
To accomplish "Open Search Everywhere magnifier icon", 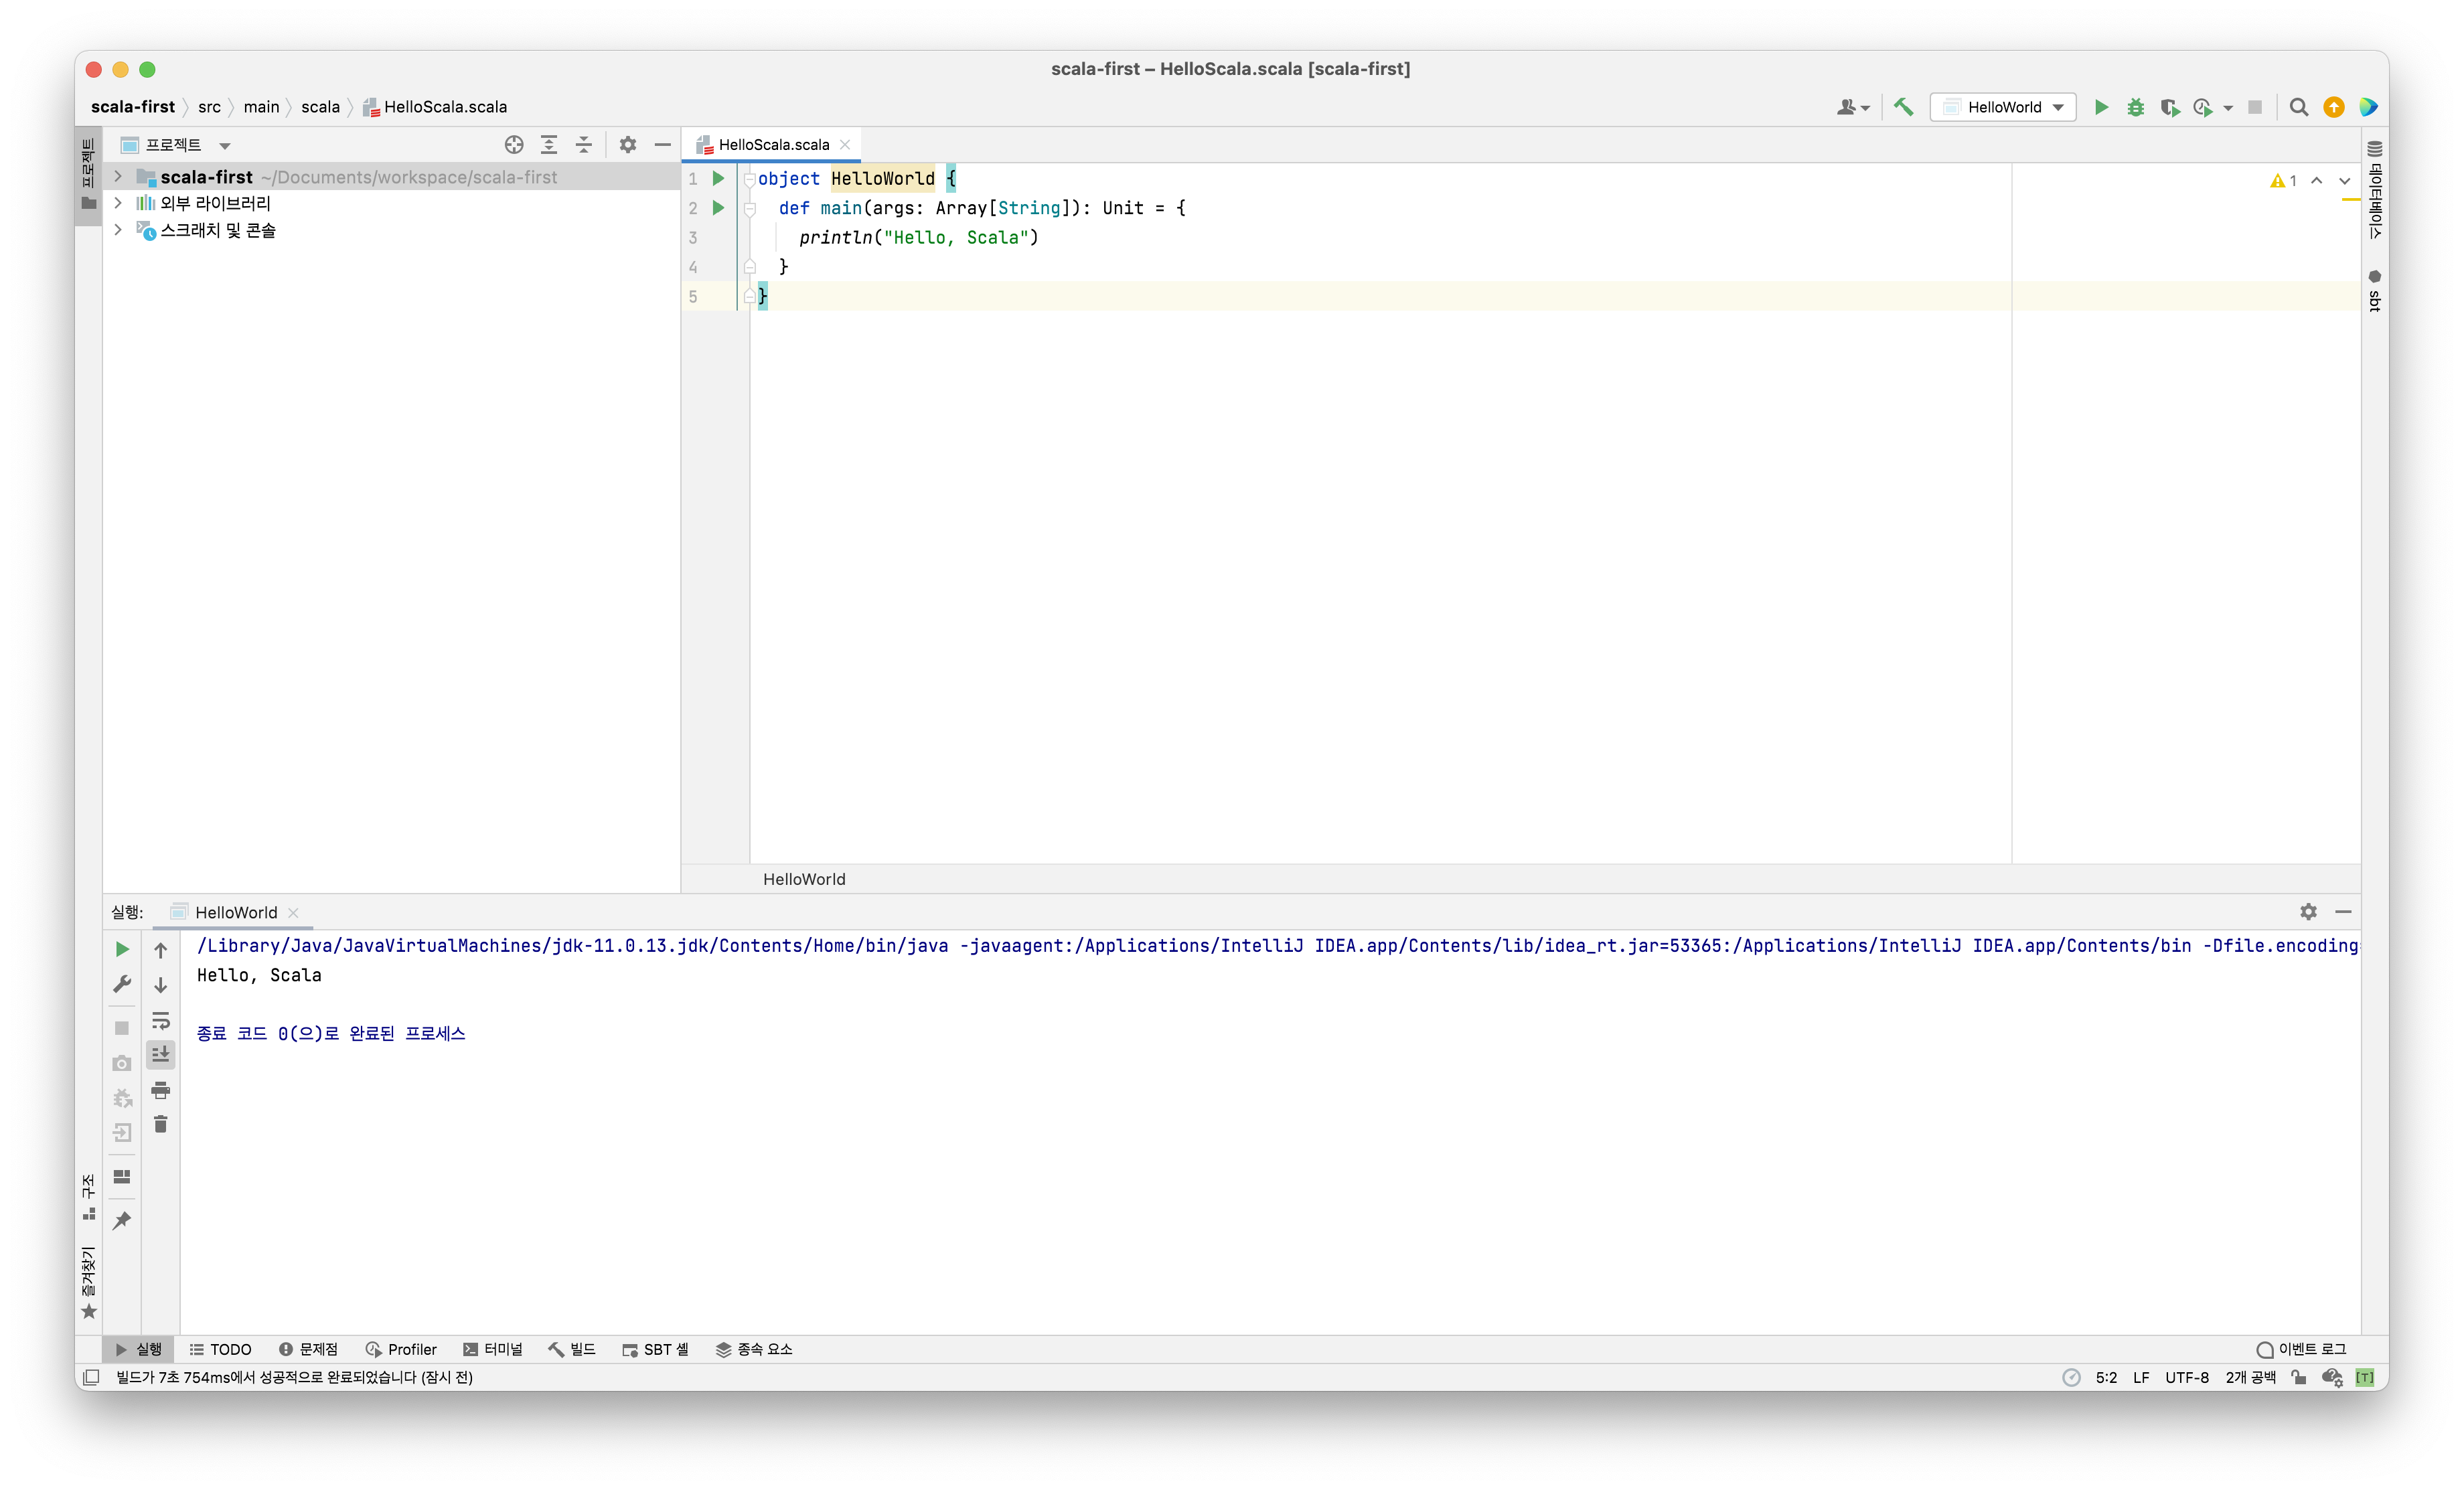I will pos(2298,107).
